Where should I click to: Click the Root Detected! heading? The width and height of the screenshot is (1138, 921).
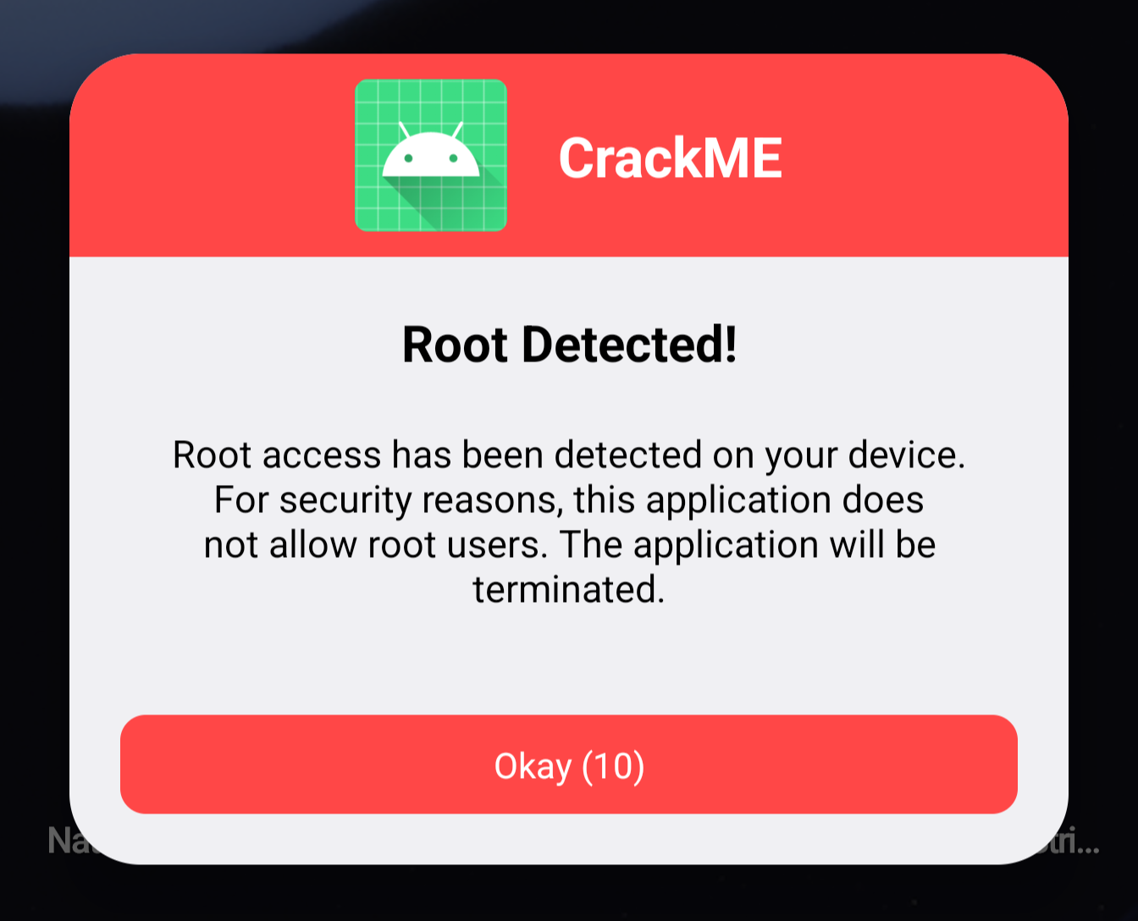point(569,345)
